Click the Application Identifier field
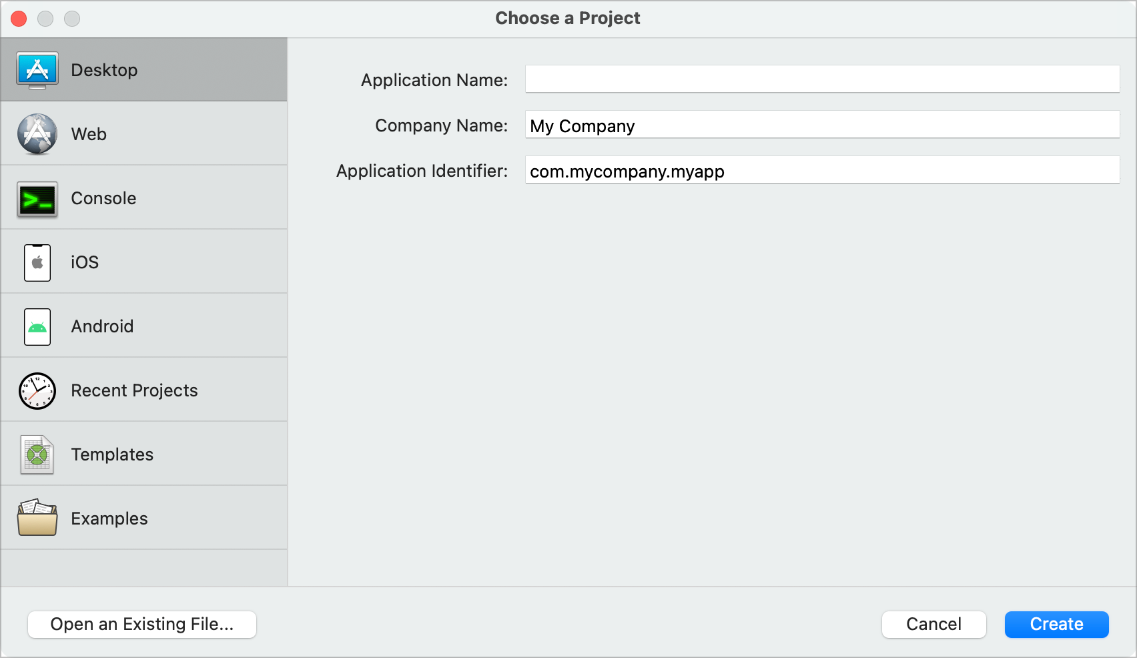Image resolution: width=1137 pixels, height=658 pixels. point(822,170)
